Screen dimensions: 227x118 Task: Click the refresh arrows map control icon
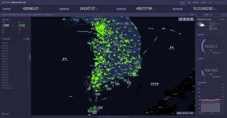point(188,19)
